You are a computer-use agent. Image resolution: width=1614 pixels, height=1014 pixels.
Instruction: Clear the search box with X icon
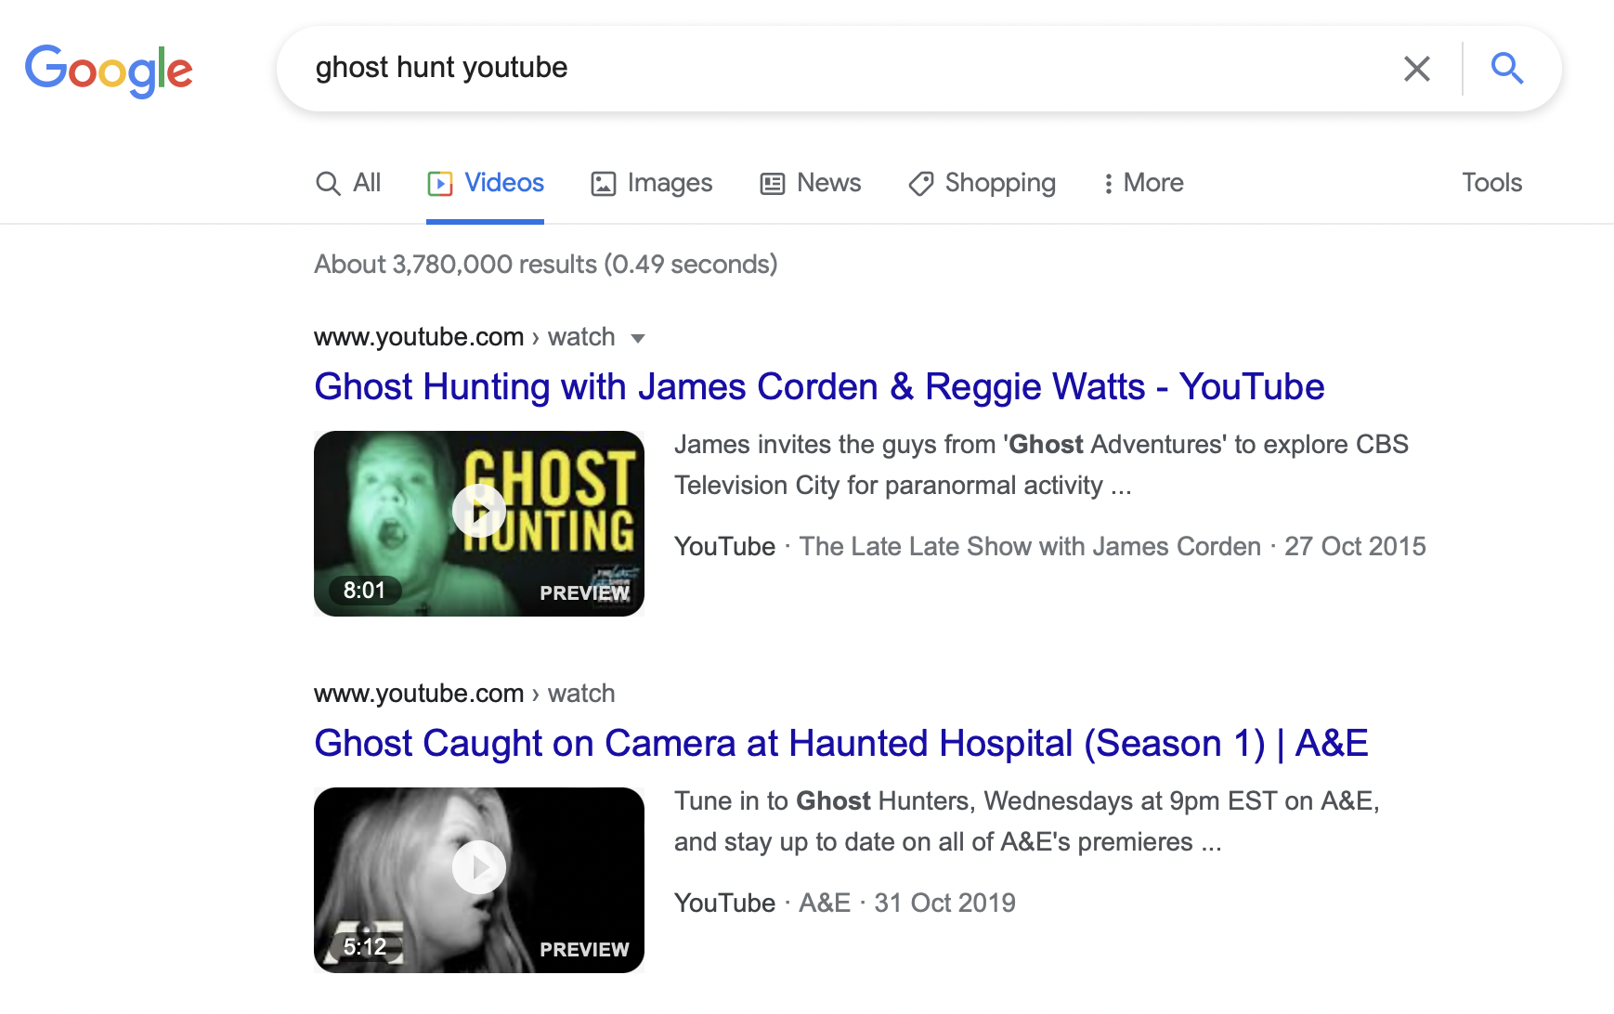coord(1416,69)
